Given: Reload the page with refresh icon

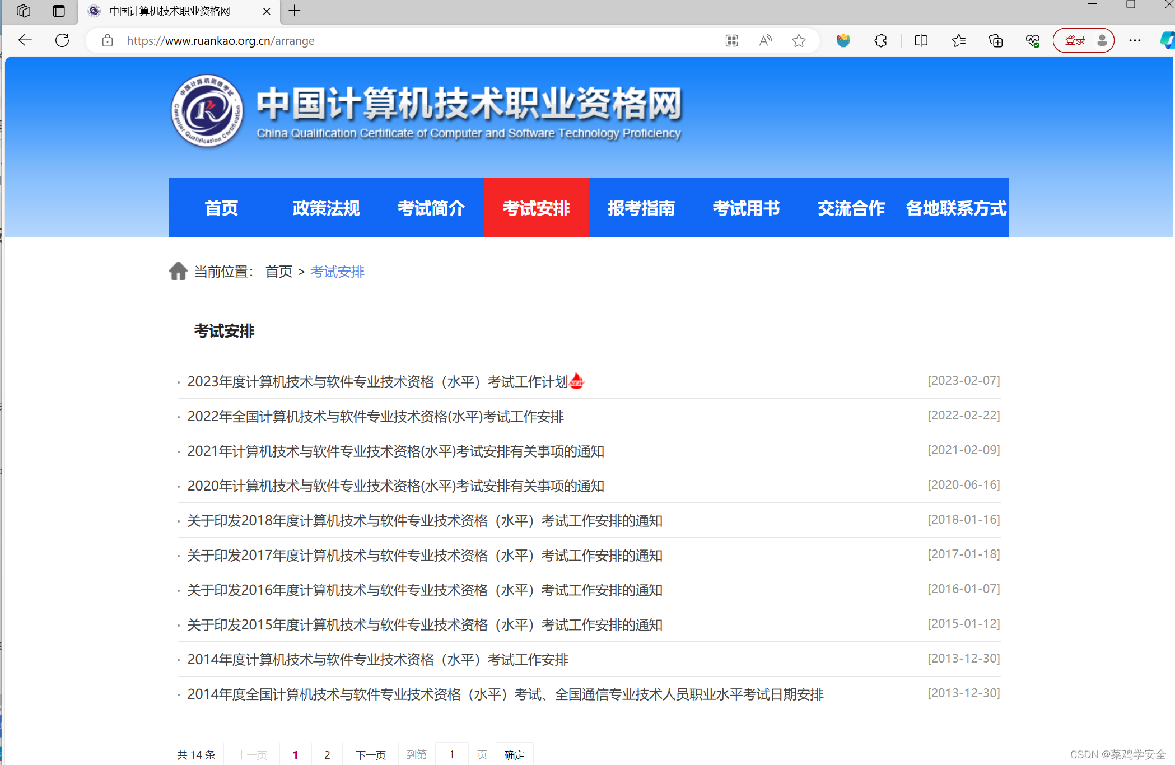Looking at the screenshot, I should (62, 40).
